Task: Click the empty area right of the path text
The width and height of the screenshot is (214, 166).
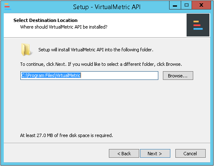Action: point(119,76)
